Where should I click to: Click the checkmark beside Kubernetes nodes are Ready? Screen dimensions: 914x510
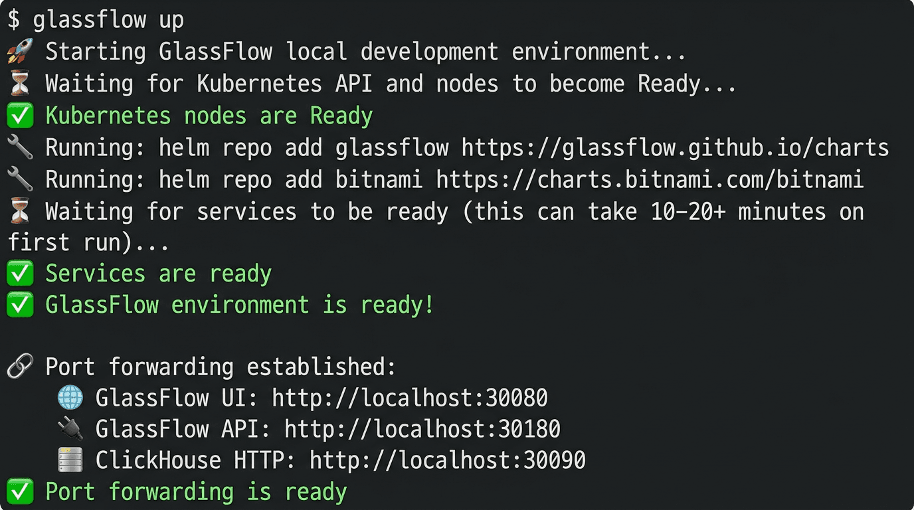(19, 115)
